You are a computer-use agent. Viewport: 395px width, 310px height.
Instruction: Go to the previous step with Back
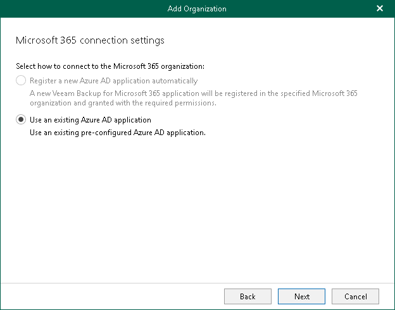(248, 296)
